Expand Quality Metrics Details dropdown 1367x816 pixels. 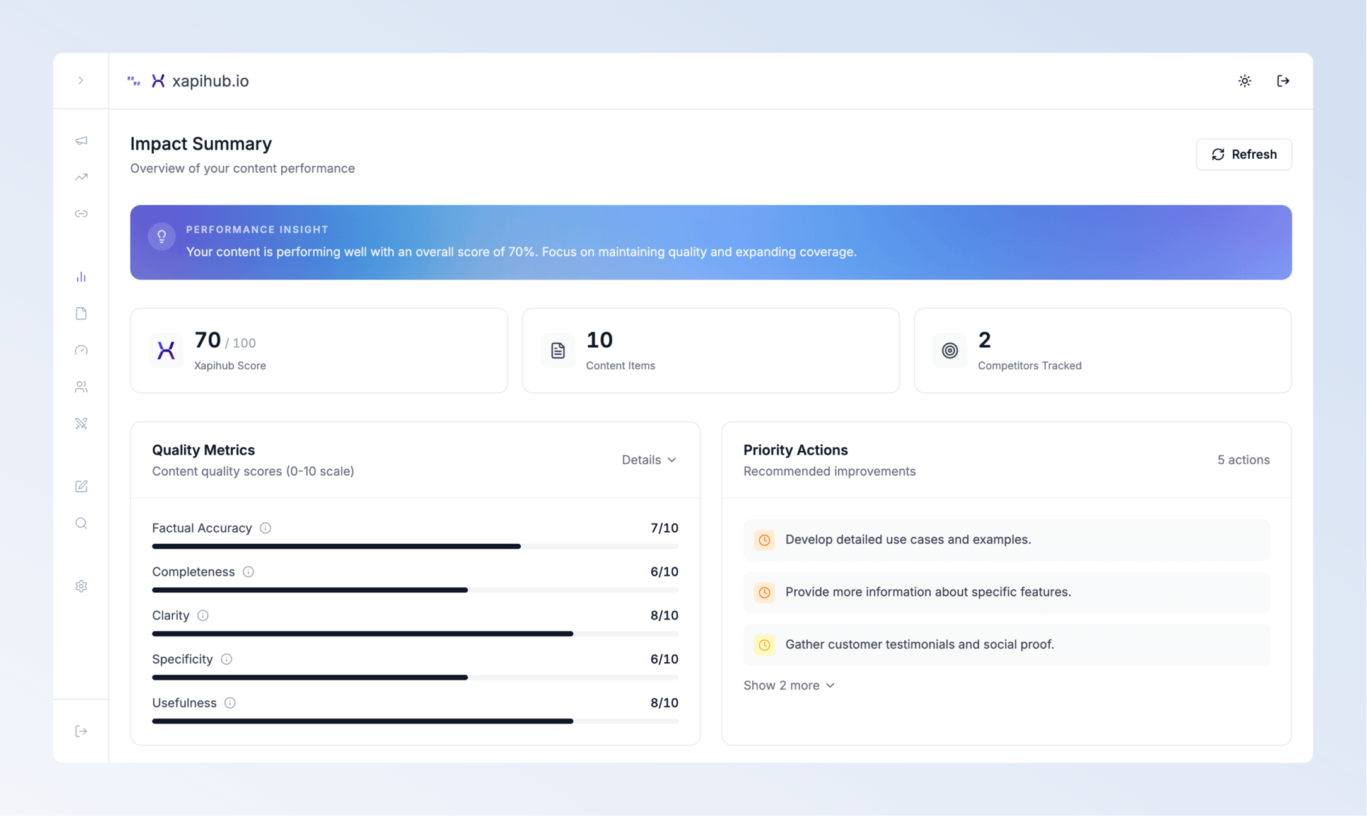click(649, 460)
